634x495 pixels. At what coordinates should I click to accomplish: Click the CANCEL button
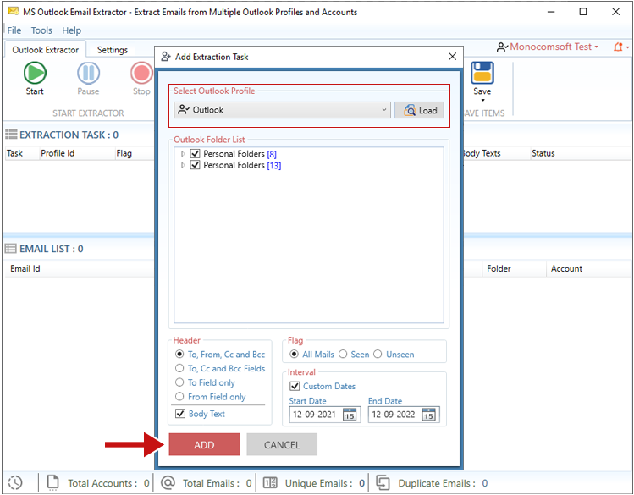pos(282,444)
